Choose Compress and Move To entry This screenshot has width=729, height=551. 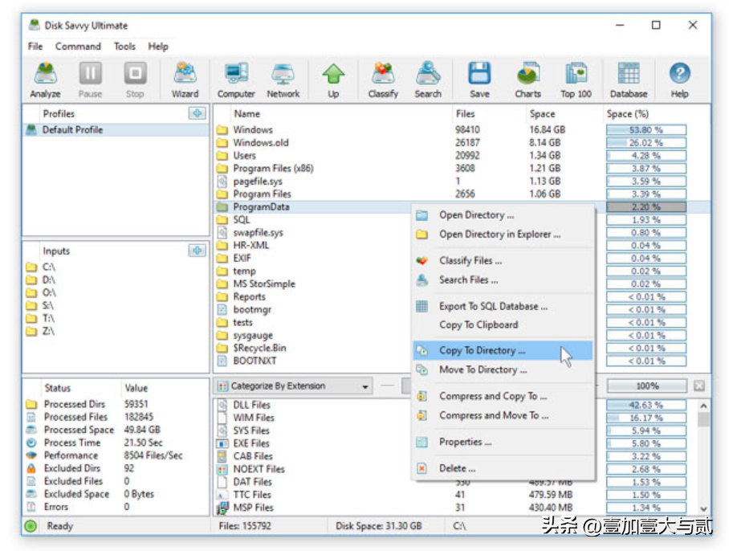coord(503,414)
